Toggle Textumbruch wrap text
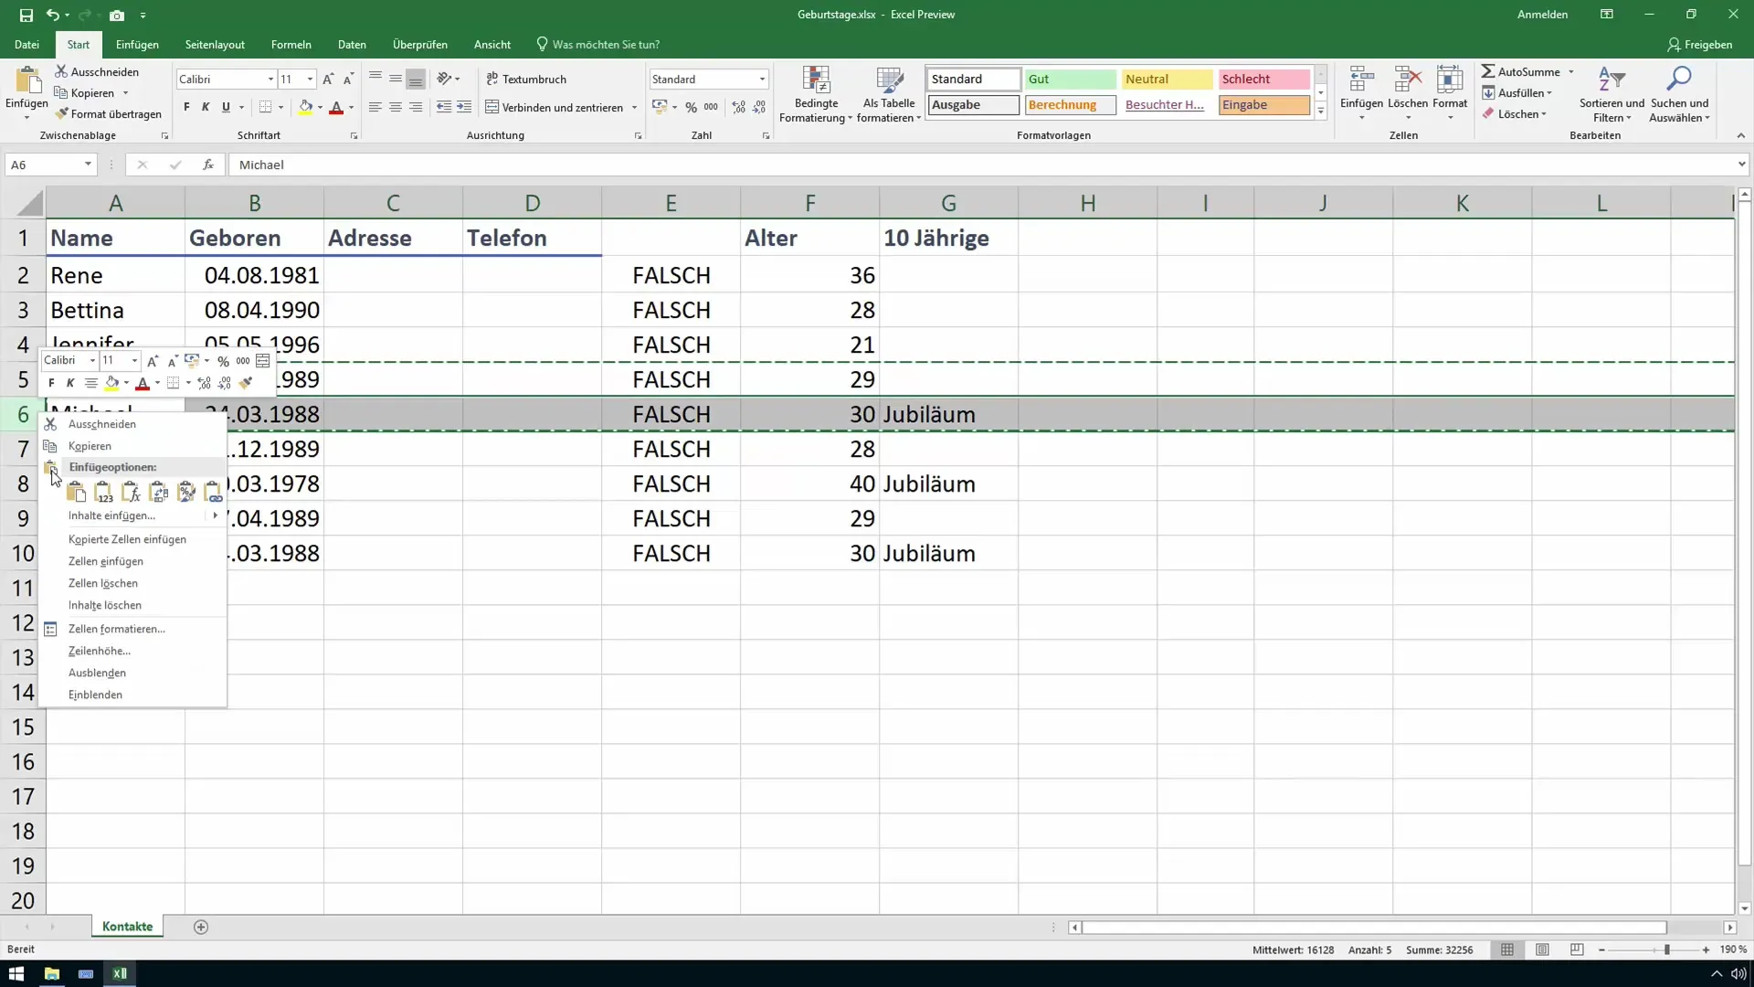 click(x=527, y=80)
